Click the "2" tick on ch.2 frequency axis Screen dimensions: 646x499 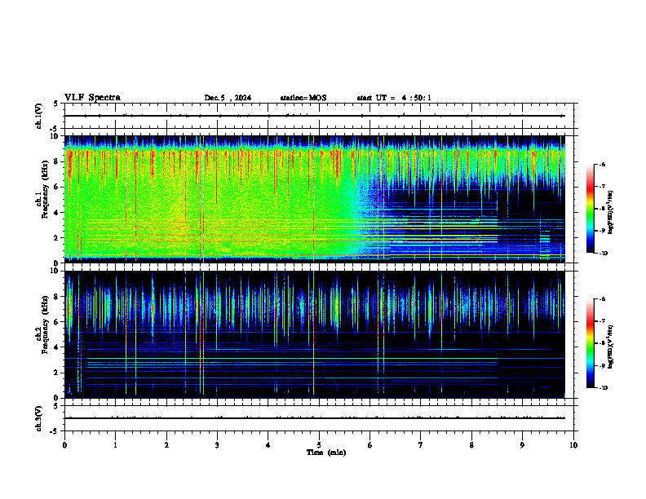(x=57, y=373)
